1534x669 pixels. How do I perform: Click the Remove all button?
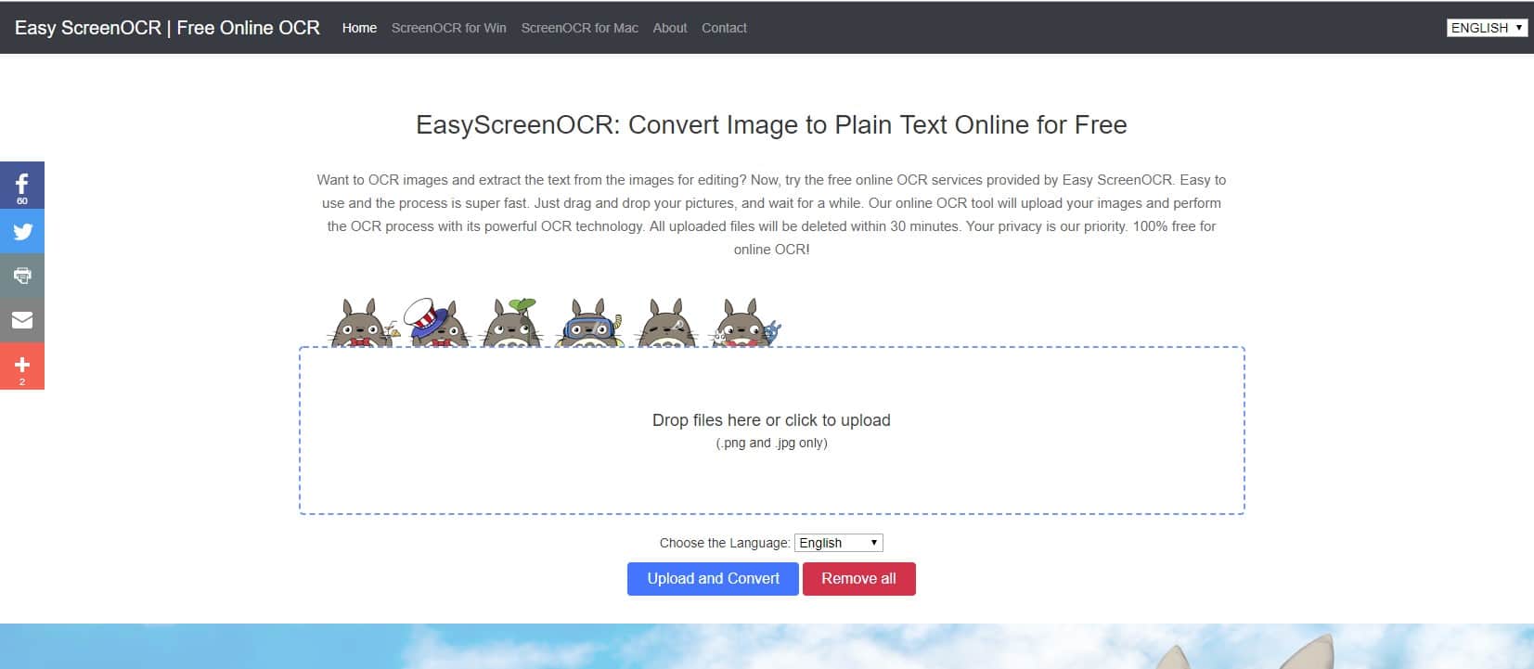coord(858,579)
